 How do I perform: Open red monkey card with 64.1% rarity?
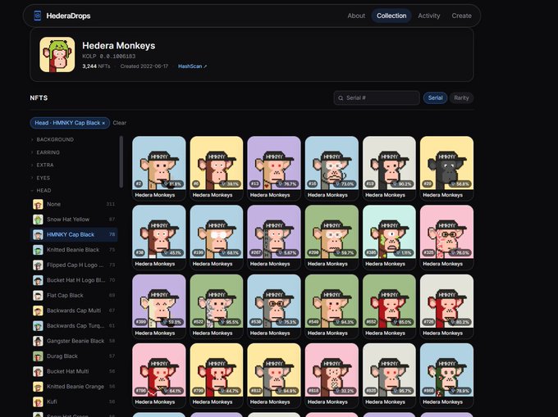click(158, 375)
